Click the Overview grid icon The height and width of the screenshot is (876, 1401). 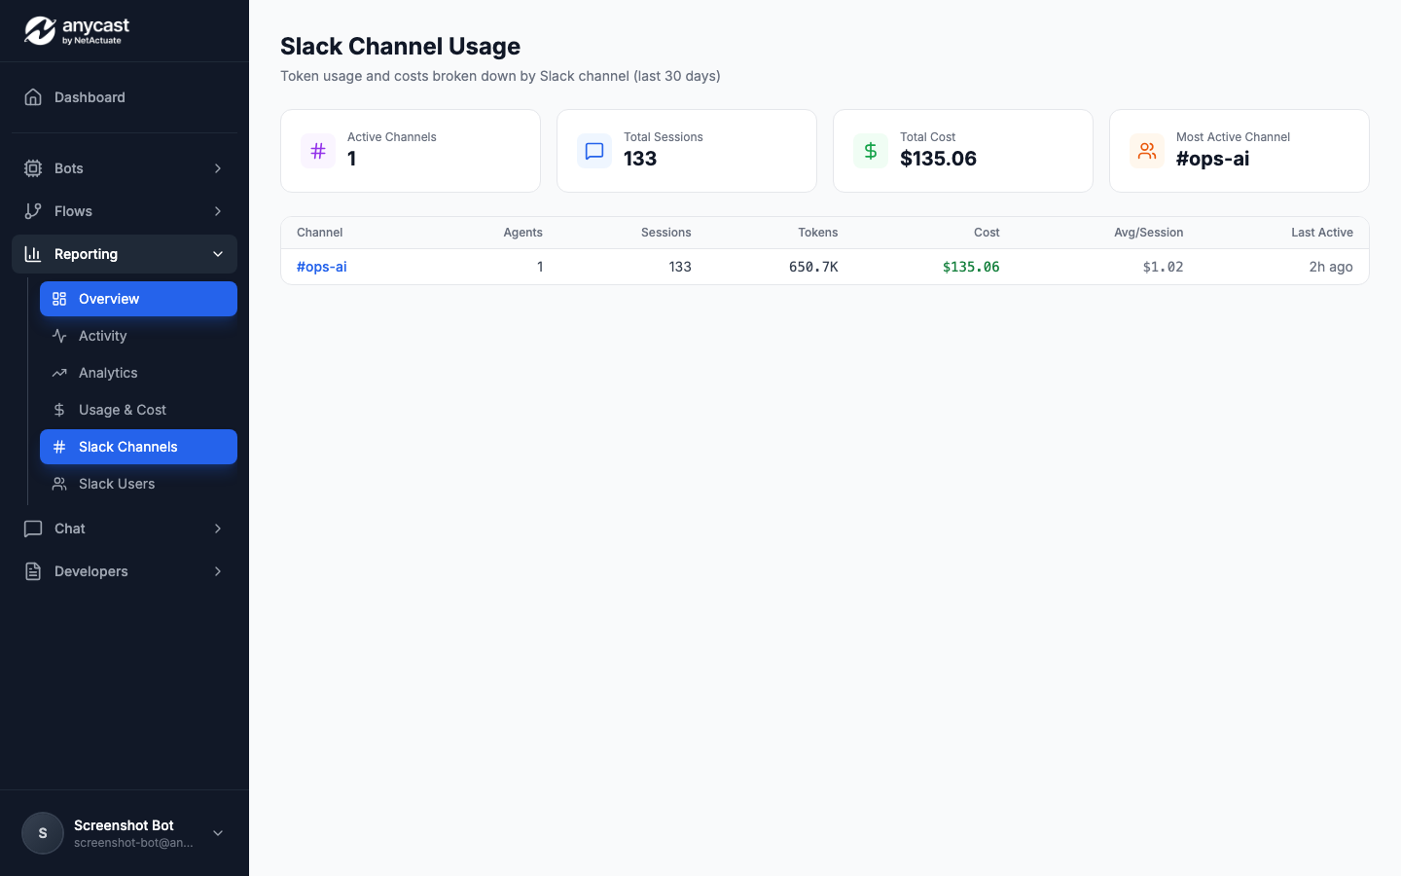(x=59, y=299)
